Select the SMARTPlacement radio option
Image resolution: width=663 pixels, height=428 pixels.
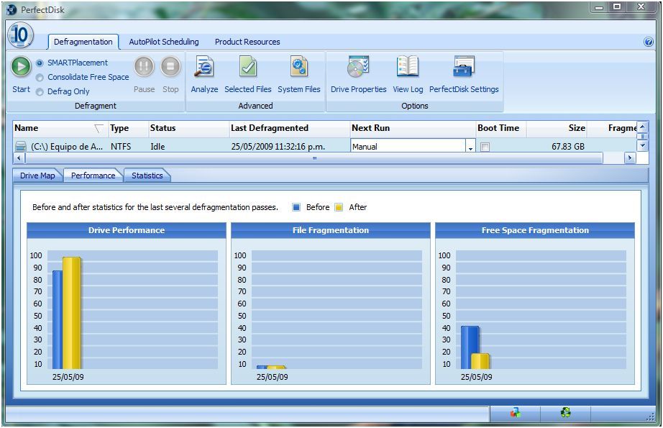click(40, 63)
